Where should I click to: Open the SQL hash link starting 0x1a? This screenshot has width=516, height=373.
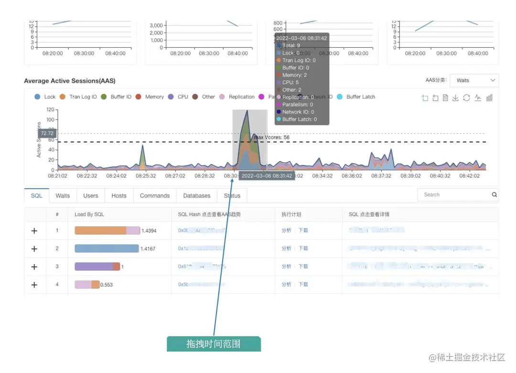click(201, 249)
